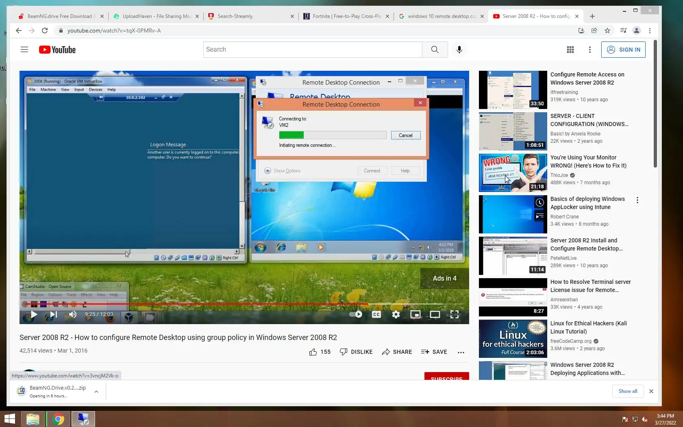
Task: Open a new browser tab
Action: [592, 16]
